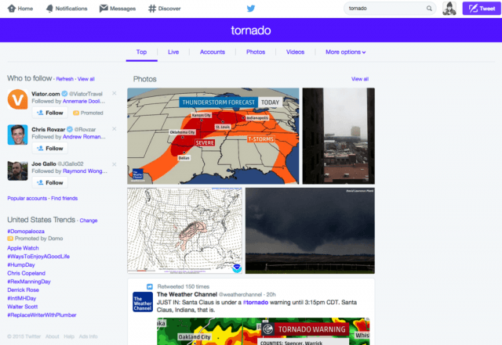This screenshot has height=345, width=502.
Task: Dismiss Chris Rovzar suggestion
Action: (x=115, y=129)
